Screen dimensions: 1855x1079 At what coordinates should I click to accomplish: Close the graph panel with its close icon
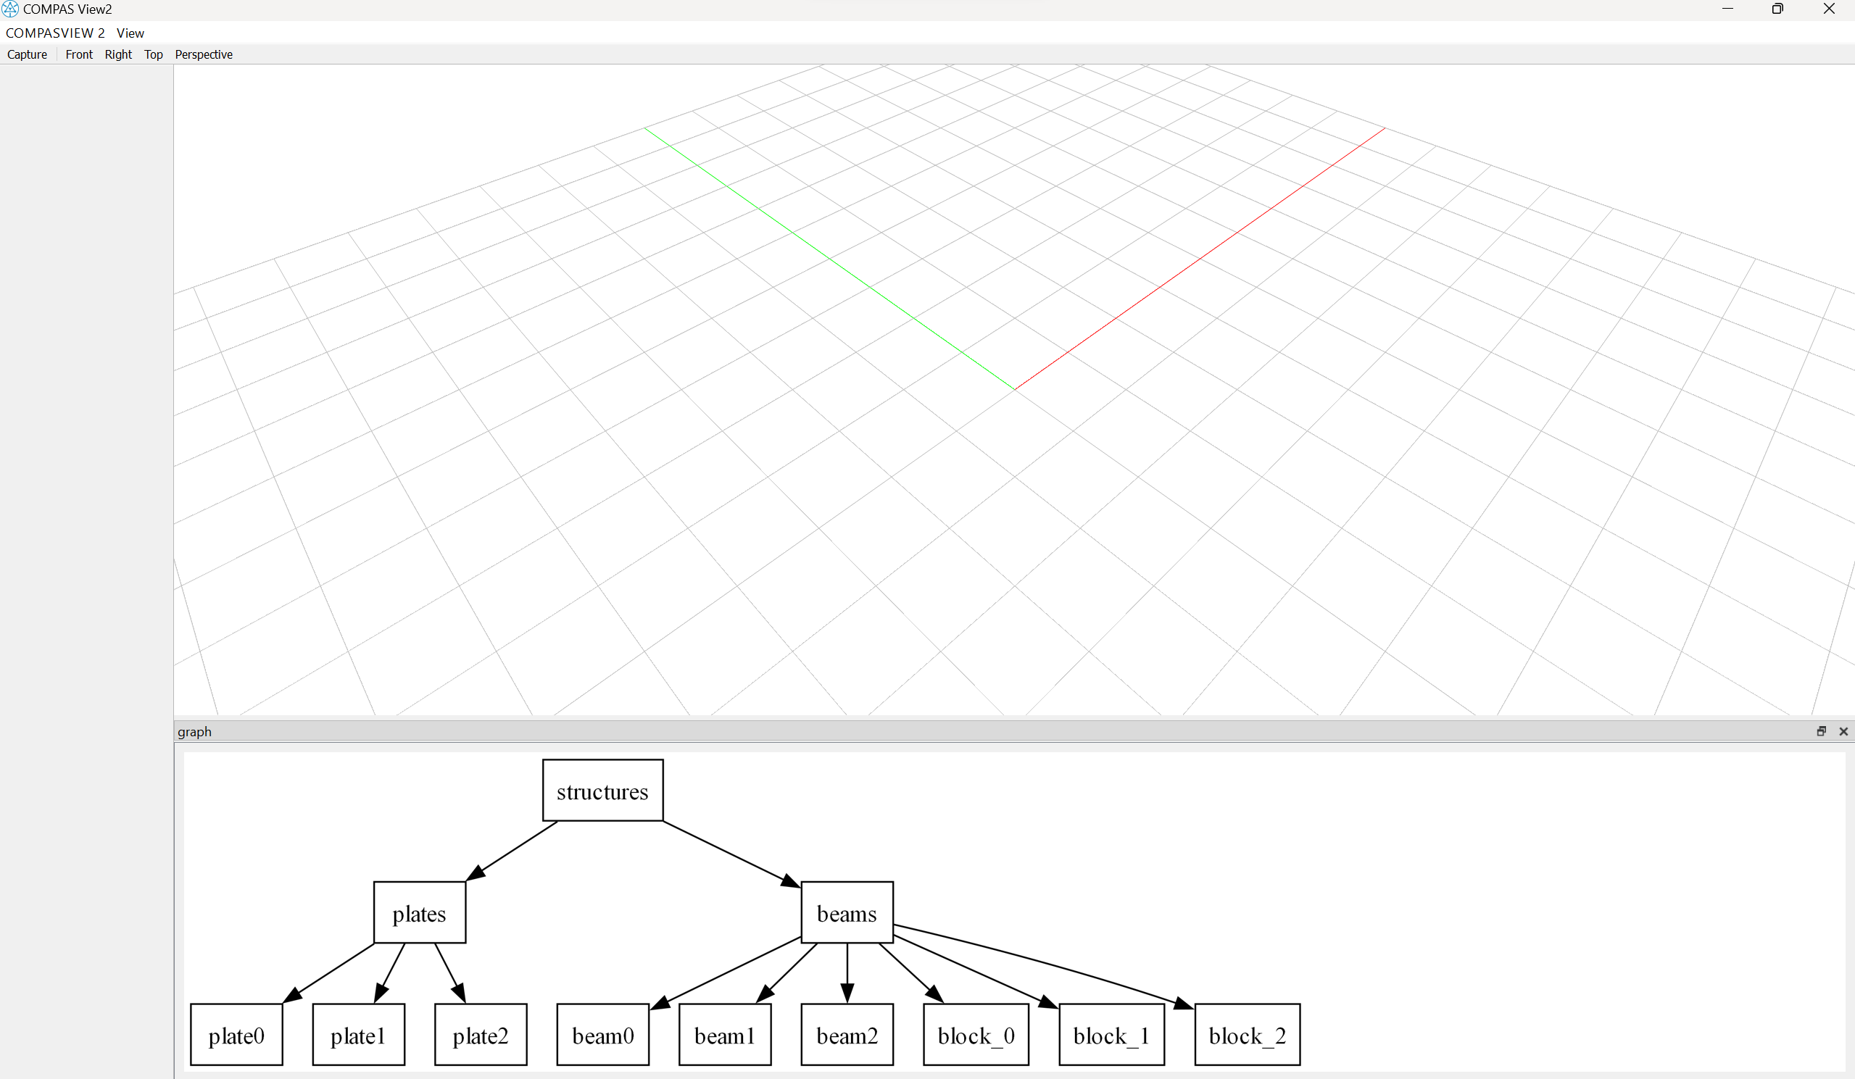(1844, 731)
